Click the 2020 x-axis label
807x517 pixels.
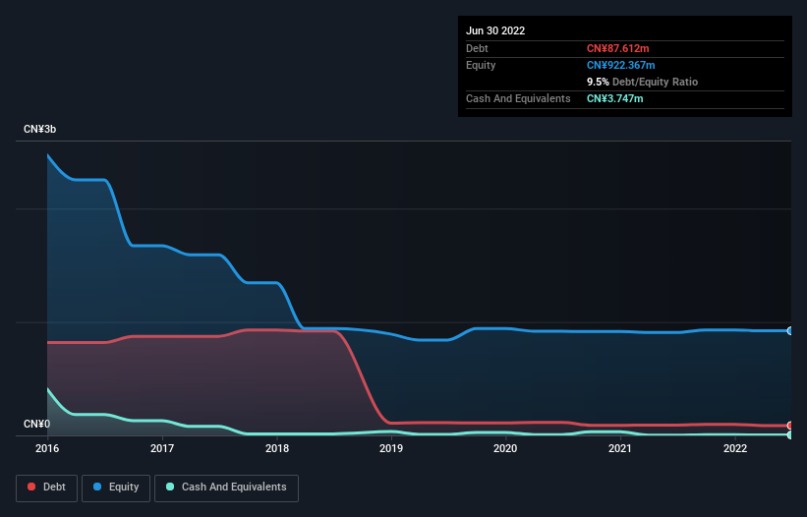coord(505,448)
